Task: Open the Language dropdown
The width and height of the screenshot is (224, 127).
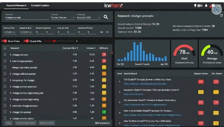Action: pos(88,17)
